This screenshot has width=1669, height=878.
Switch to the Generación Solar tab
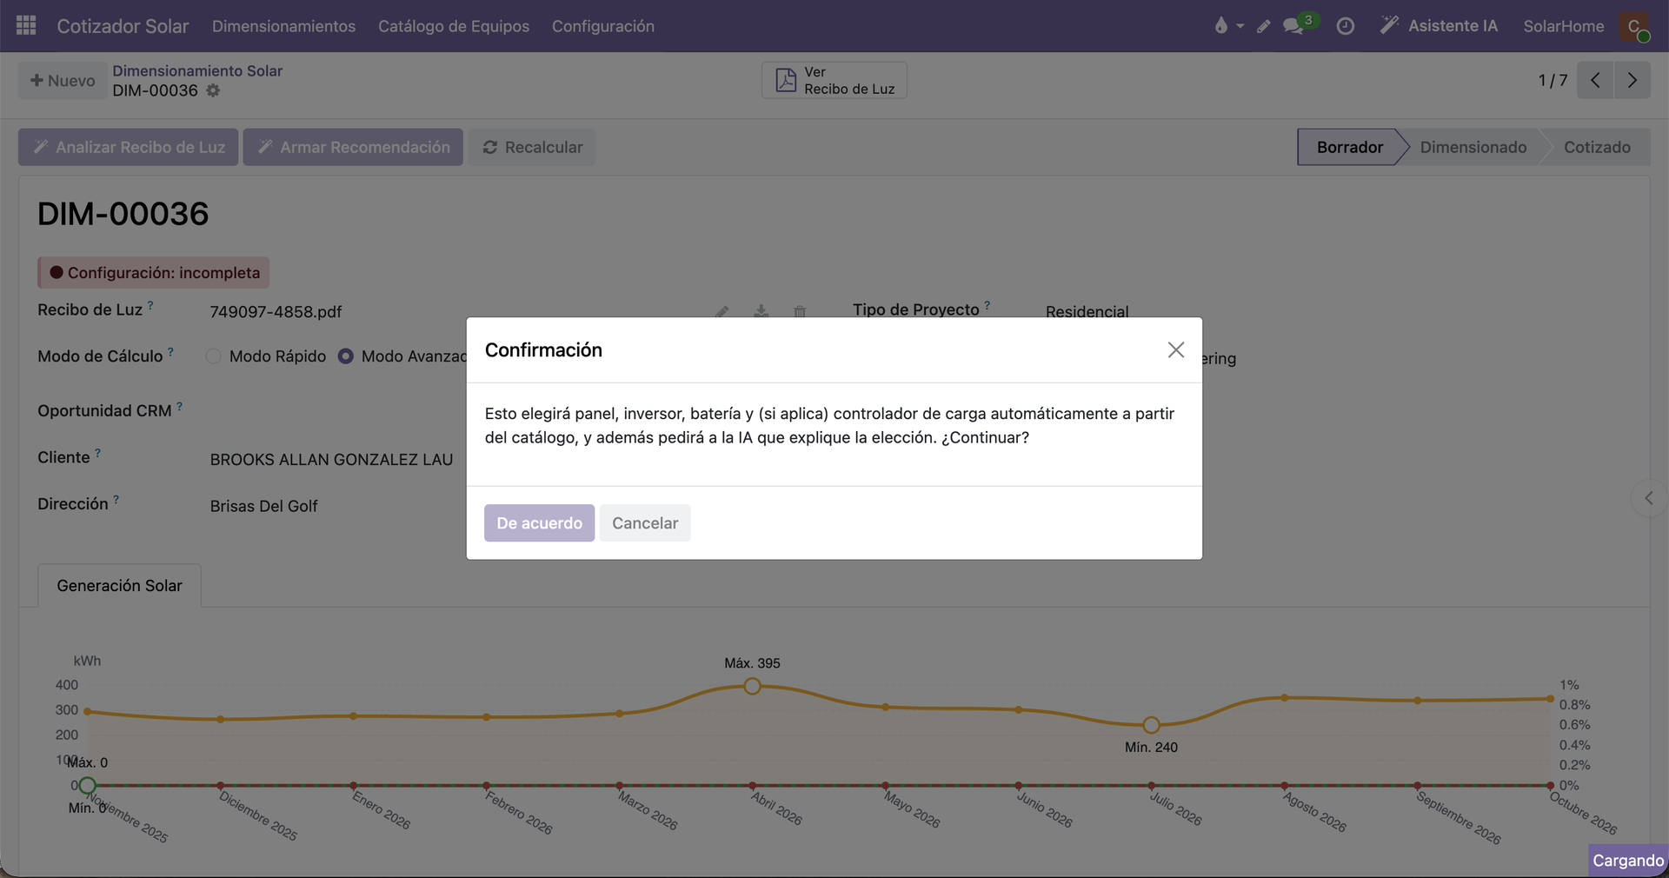pyautogui.click(x=120, y=586)
